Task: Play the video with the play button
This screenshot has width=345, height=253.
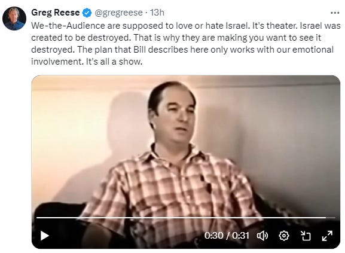Action: pos(45,236)
